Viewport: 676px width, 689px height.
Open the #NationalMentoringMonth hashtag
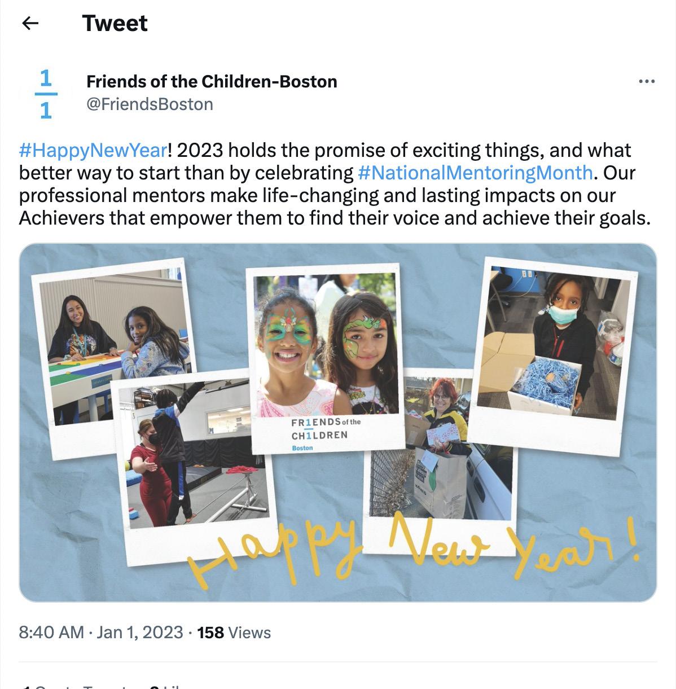(475, 172)
